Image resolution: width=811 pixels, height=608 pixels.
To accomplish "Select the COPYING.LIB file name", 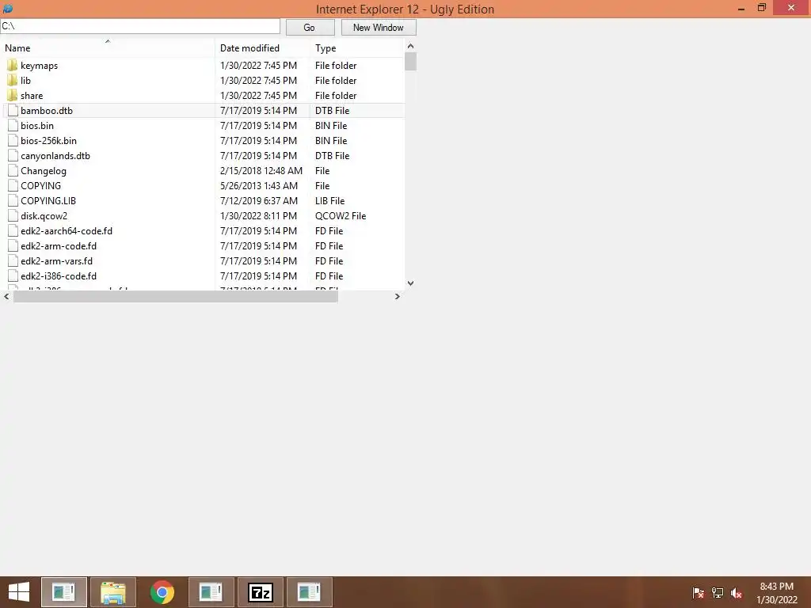I will click(x=48, y=200).
